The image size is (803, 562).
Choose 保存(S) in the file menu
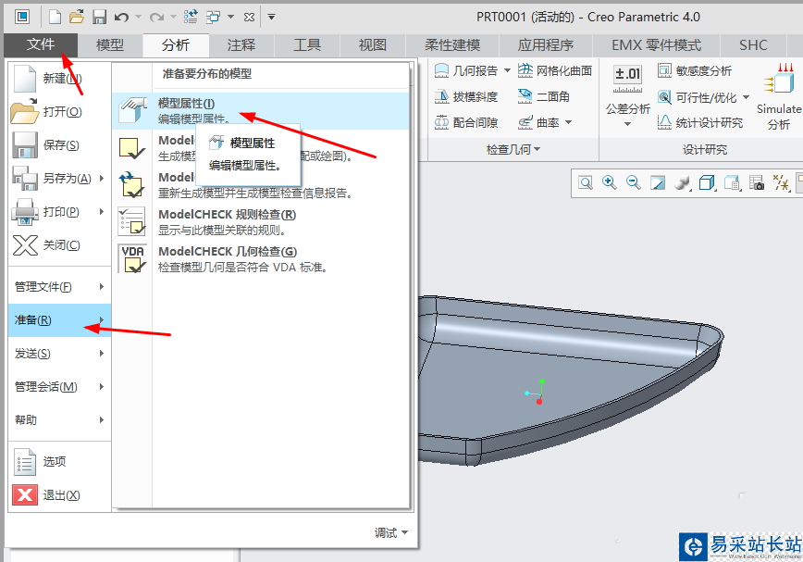point(59,145)
